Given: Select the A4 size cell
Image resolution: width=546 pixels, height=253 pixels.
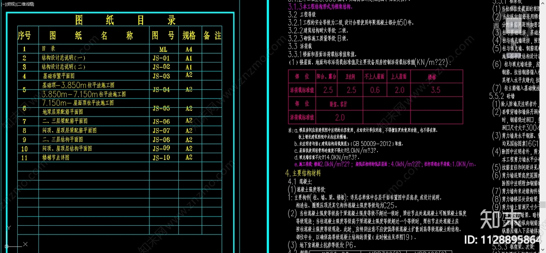Looking at the screenshot, I should click(x=189, y=49).
